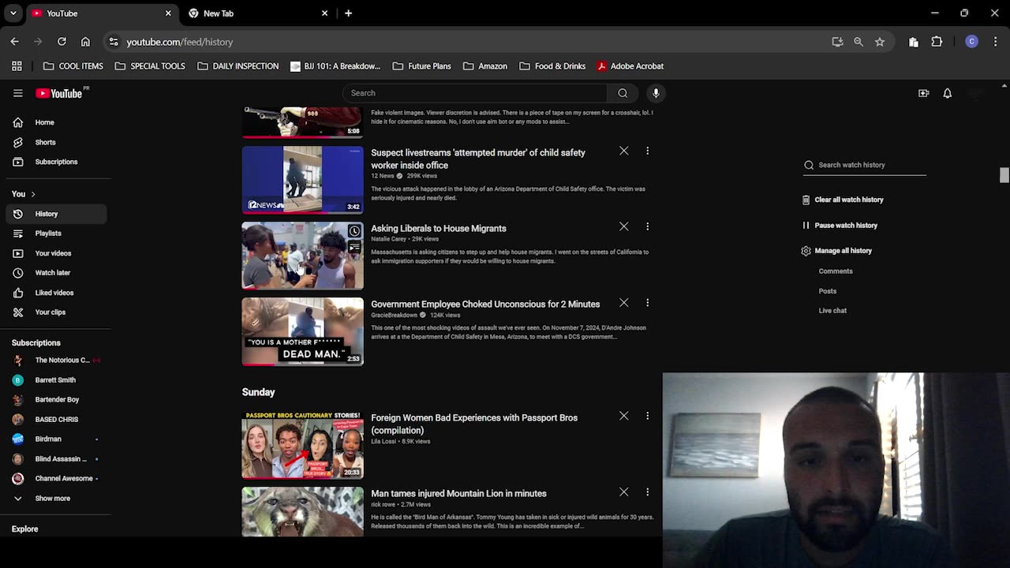Open BASED CHRIS channel subscription
The height and width of the screenshot is (568, 1010).
coord(55,420)
